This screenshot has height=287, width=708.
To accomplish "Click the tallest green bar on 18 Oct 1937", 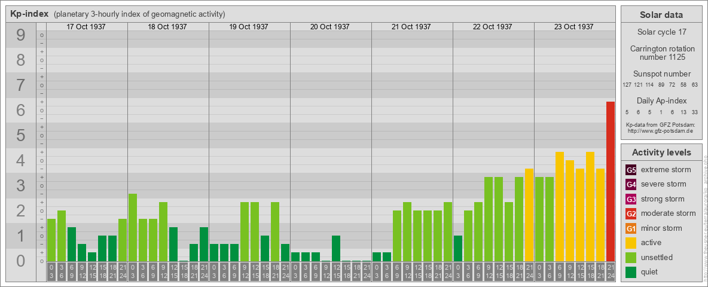I will point(133,227).
